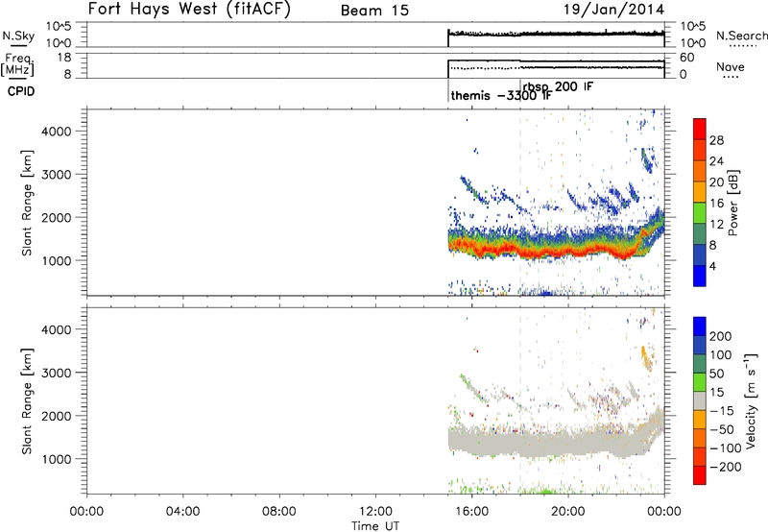Click the 'Freq. [MHz]' axis label
This screenshot has width=768, height=532.
pos(18,65)
